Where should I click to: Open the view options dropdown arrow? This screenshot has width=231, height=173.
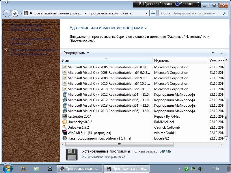pos(213,53)
